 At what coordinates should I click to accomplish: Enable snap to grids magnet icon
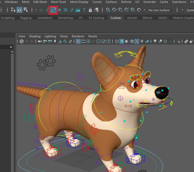(108, 10)
